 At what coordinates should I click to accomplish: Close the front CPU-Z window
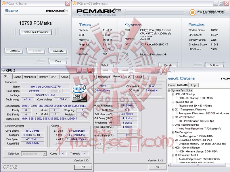point(90,70)
